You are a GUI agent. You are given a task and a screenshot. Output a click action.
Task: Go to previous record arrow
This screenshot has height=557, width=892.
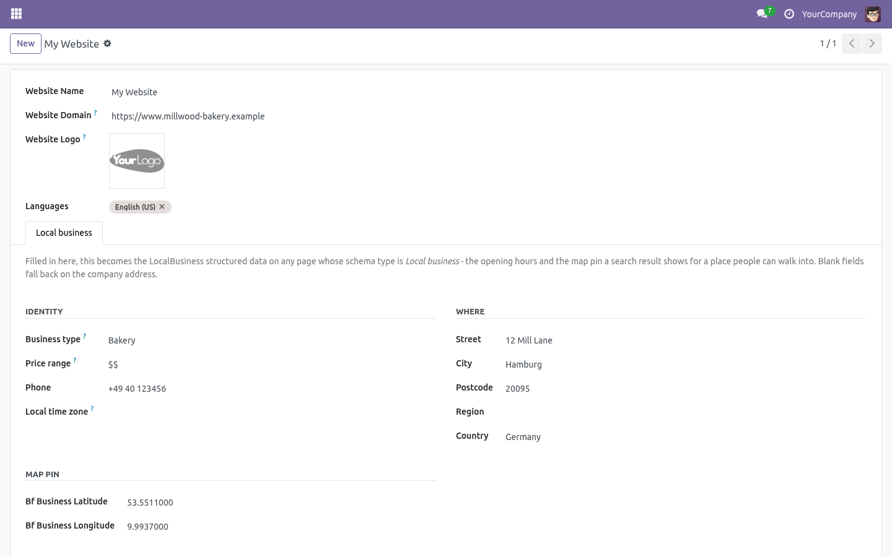(852, 43)
